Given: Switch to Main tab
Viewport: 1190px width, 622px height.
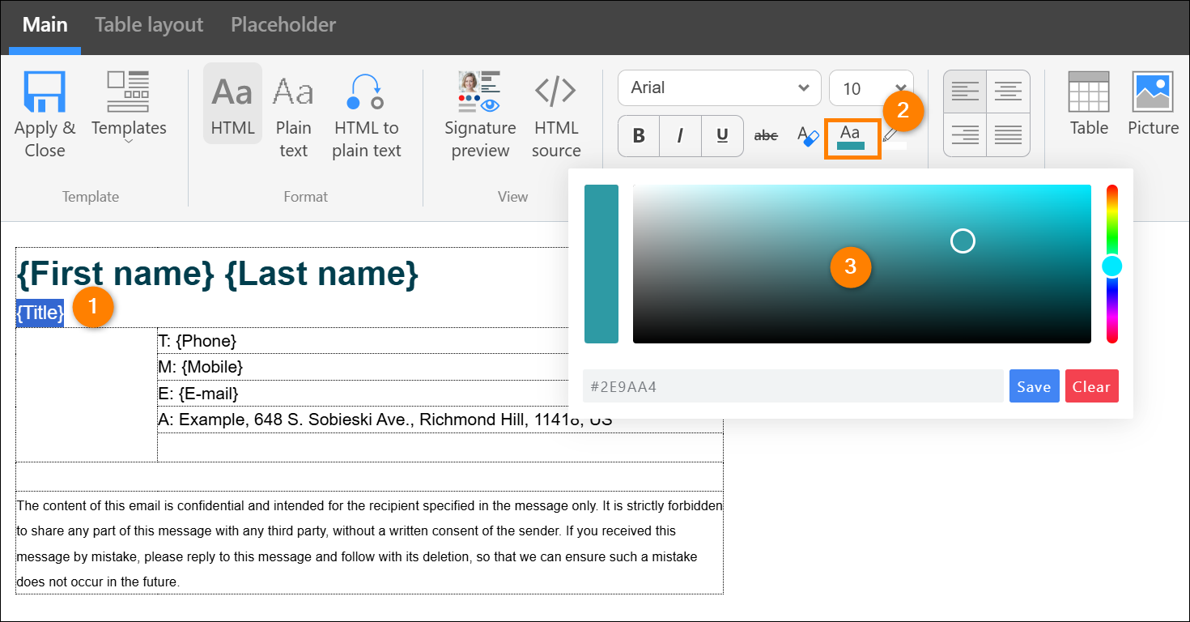Looking at the screenshot, I should click(45, 25).
